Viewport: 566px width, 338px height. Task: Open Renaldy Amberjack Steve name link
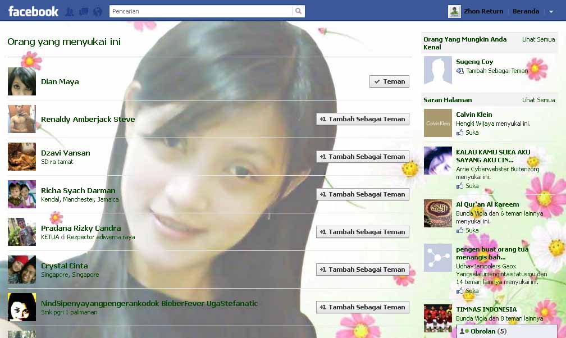pyautogui.click(x=88, y=119)
